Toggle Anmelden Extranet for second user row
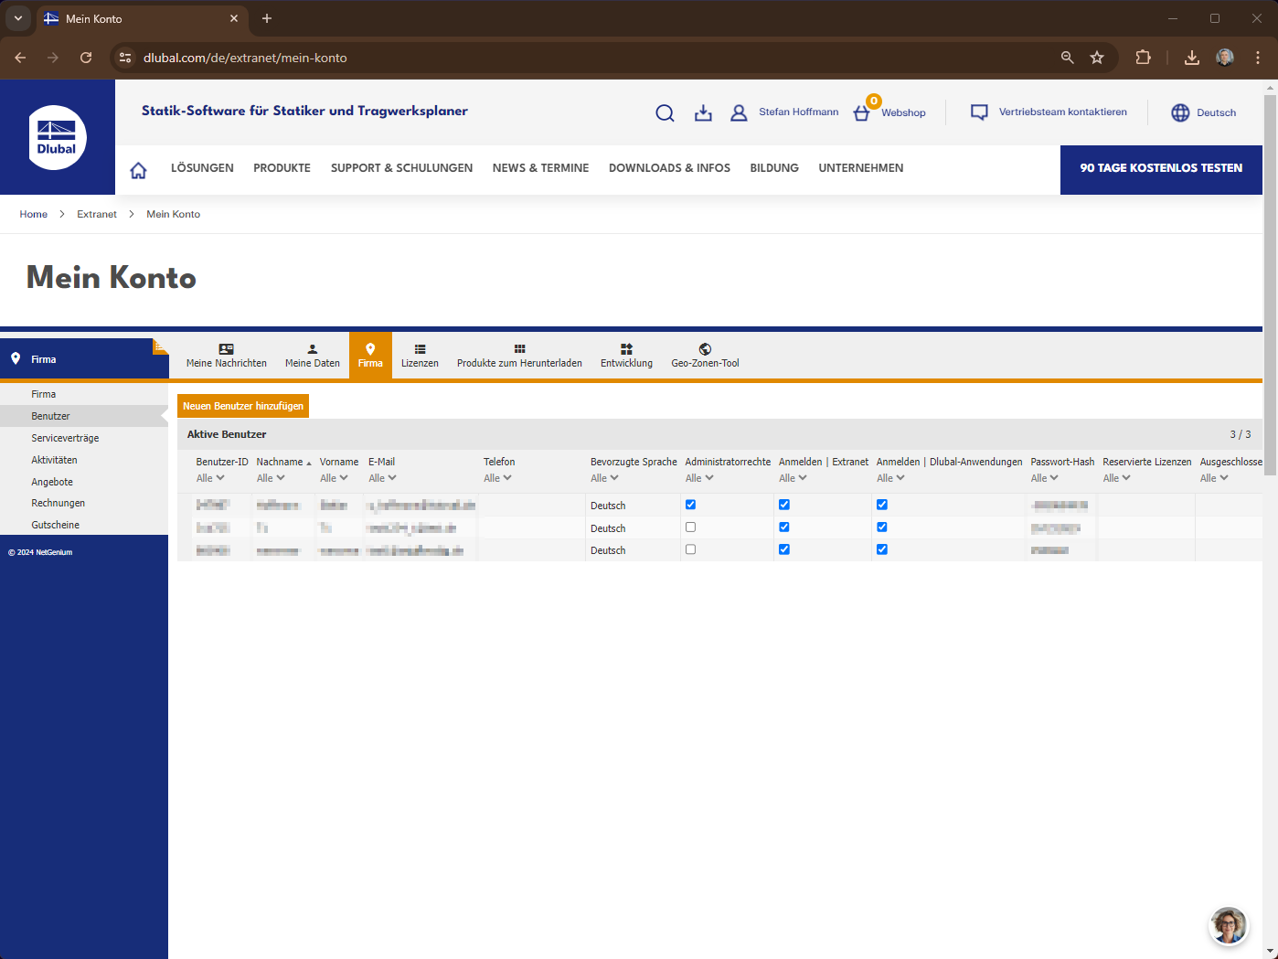This screenshot has width=1278, height=959. (784, 527)
